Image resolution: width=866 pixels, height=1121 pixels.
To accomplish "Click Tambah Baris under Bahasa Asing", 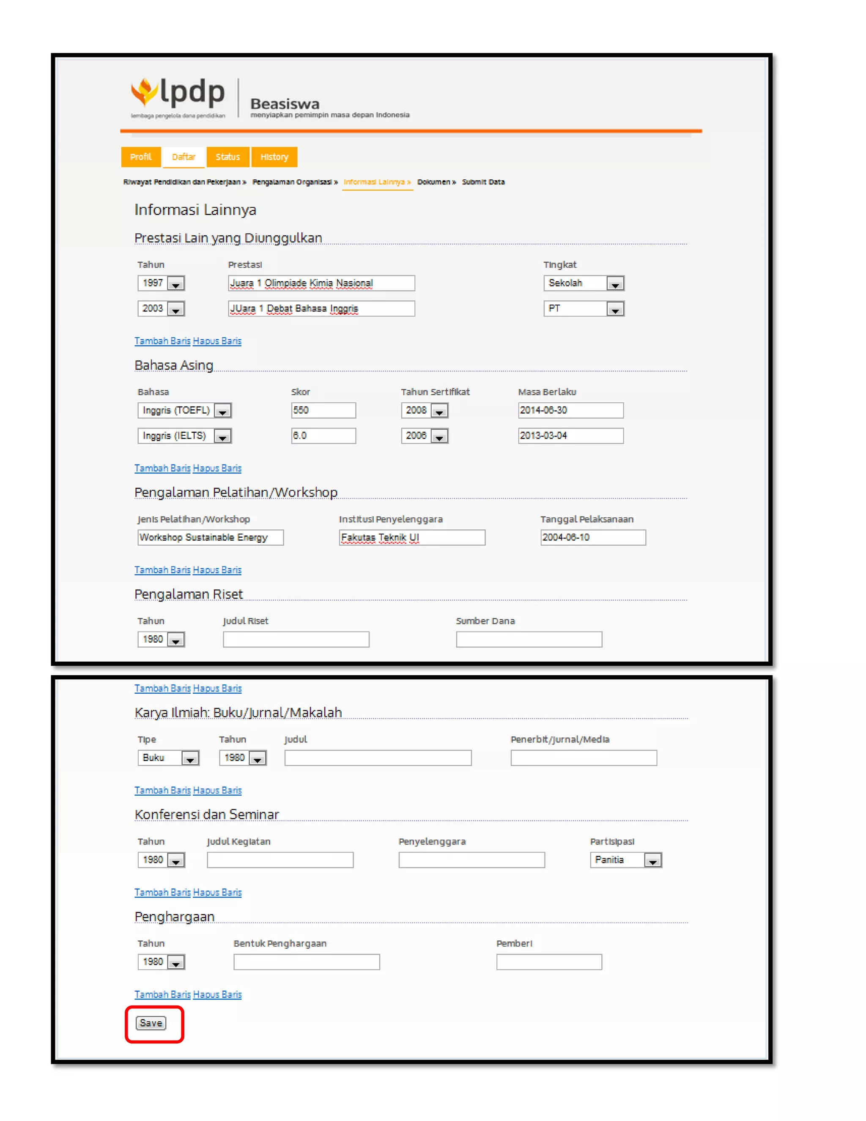I will point(162,469).
